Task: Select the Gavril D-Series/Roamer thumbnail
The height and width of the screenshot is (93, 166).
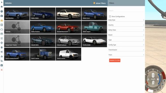Action: [x=17, y=54]
